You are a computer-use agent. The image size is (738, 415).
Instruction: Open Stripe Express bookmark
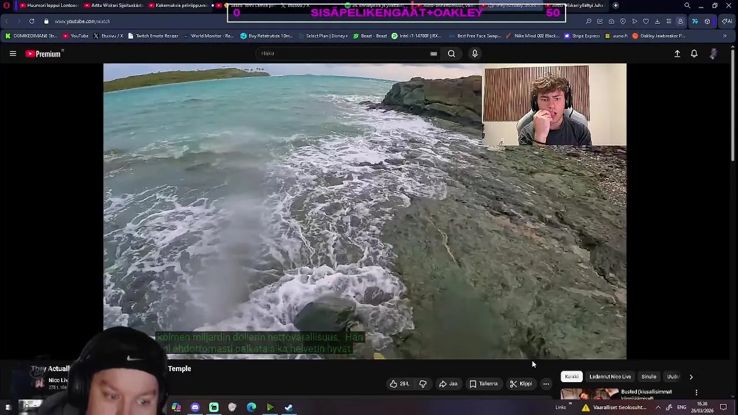tap(582, 36)
